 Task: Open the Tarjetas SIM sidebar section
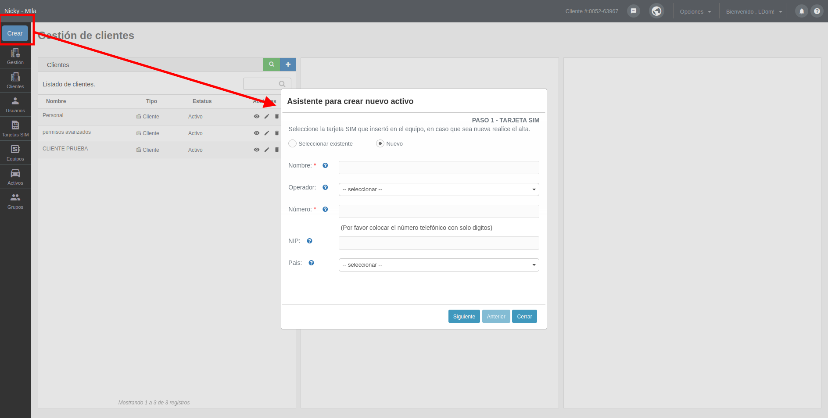pos(15,129)
